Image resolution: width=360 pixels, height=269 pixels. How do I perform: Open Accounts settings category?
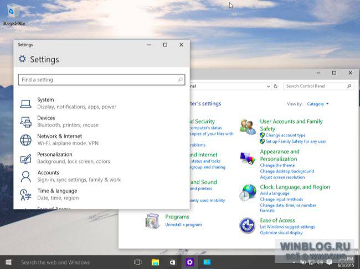pyautogui.click(x=102, y=176)
